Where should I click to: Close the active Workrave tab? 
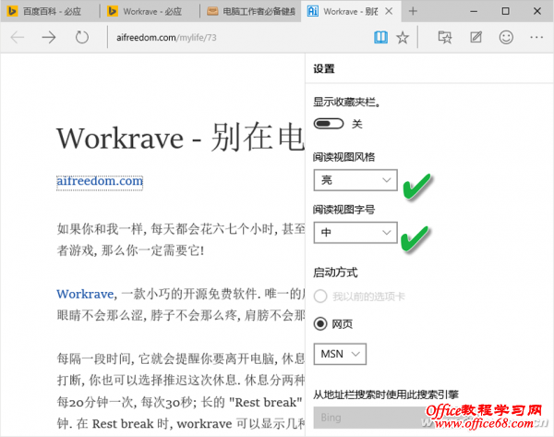tap(389, 11)
